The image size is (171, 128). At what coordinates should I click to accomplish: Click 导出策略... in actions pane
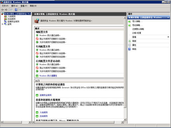(137, 25)
